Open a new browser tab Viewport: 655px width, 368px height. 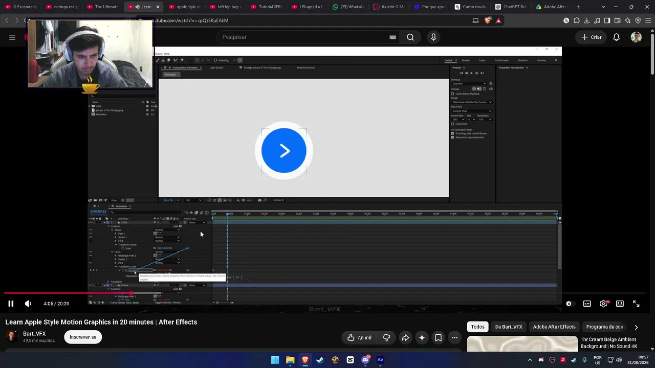point(578,7)
